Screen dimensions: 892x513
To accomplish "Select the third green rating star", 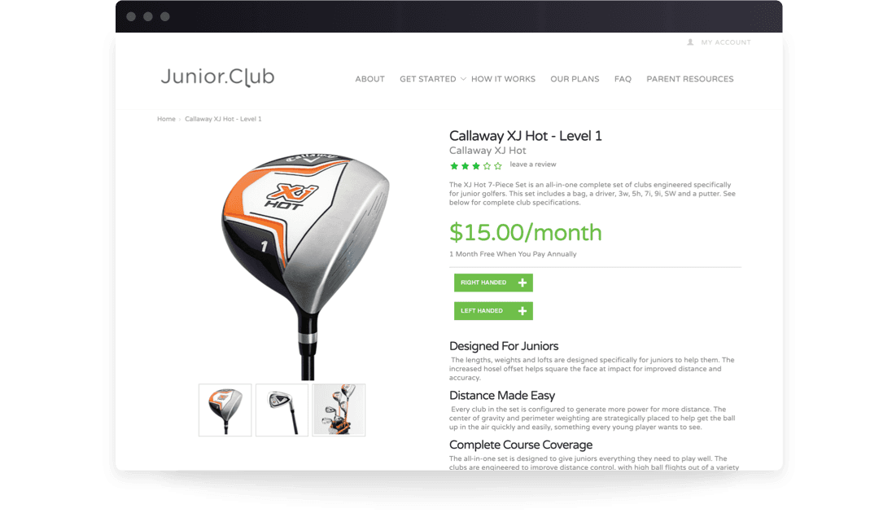I will pos(476,166).
